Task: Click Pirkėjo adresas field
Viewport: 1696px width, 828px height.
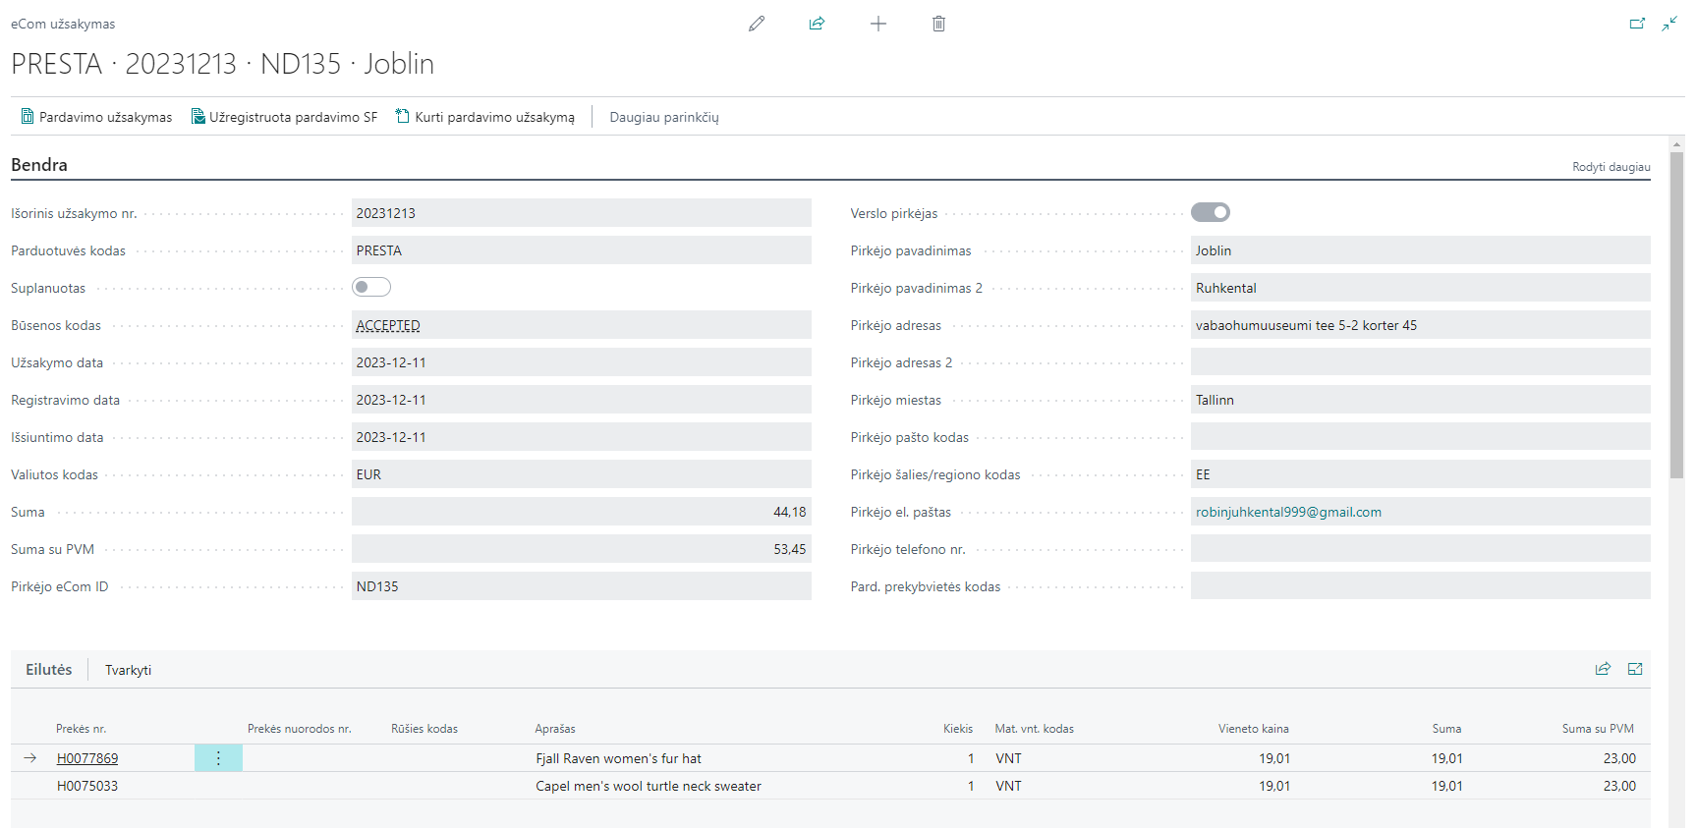Action: (1421, 325)
